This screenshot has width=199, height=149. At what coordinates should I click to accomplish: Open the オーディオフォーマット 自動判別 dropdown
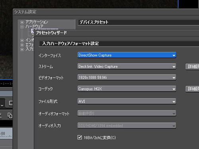[127, 113]
